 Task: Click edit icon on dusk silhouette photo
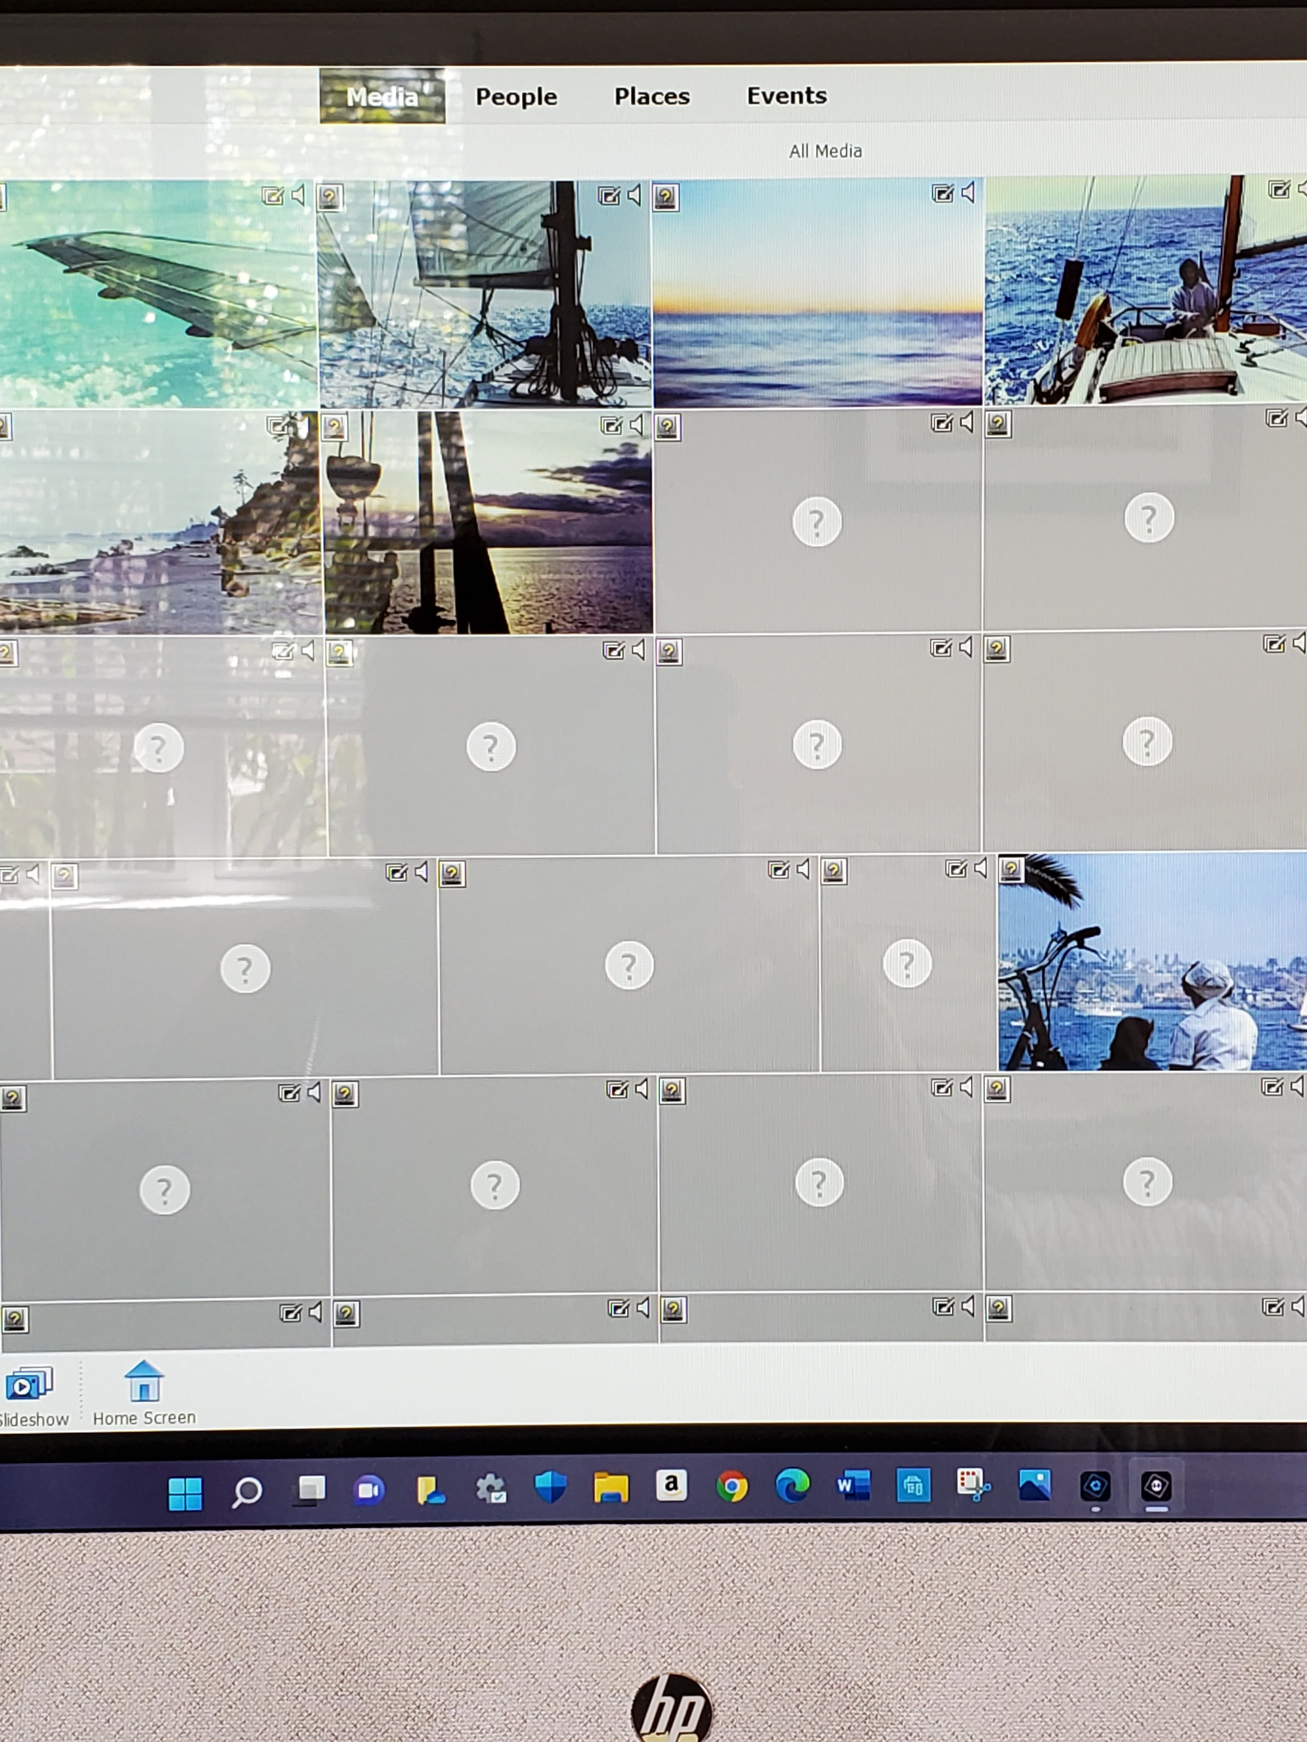(x=611, y=426)
